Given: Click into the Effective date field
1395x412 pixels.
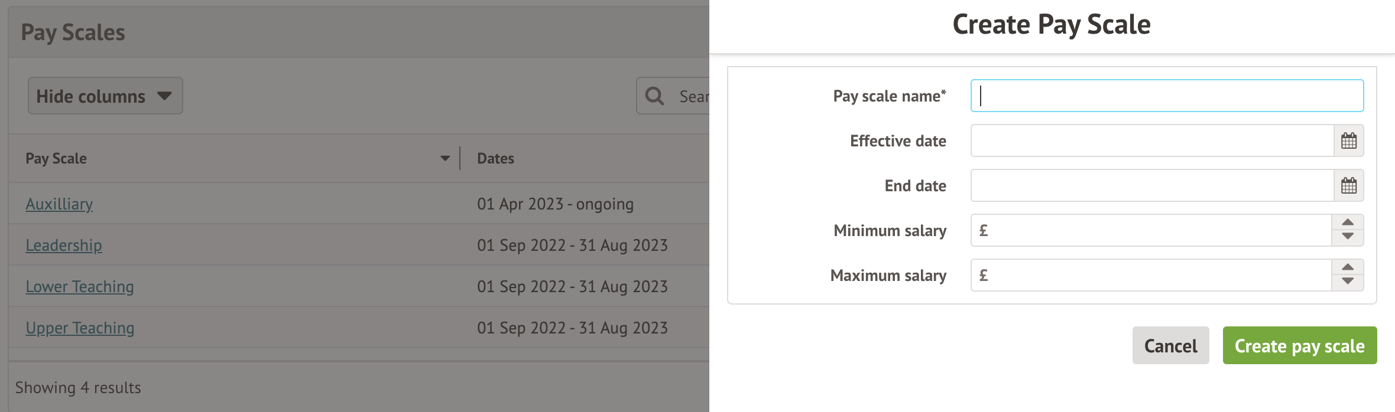Looking at the screenshot, I should [1151, 140].
